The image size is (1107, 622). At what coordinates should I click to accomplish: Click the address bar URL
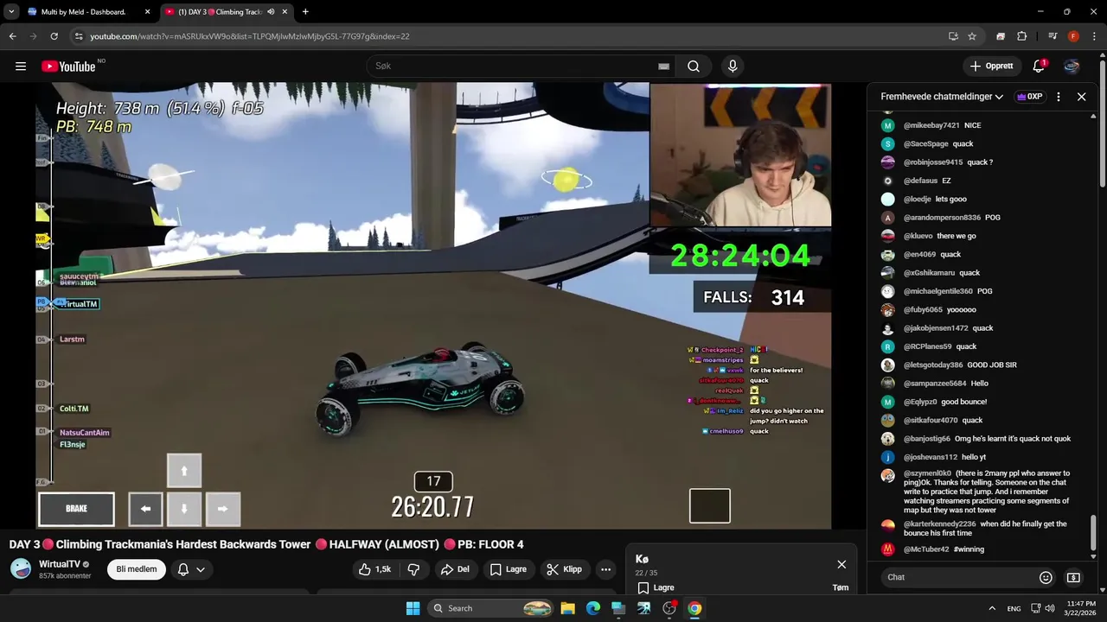250,36
